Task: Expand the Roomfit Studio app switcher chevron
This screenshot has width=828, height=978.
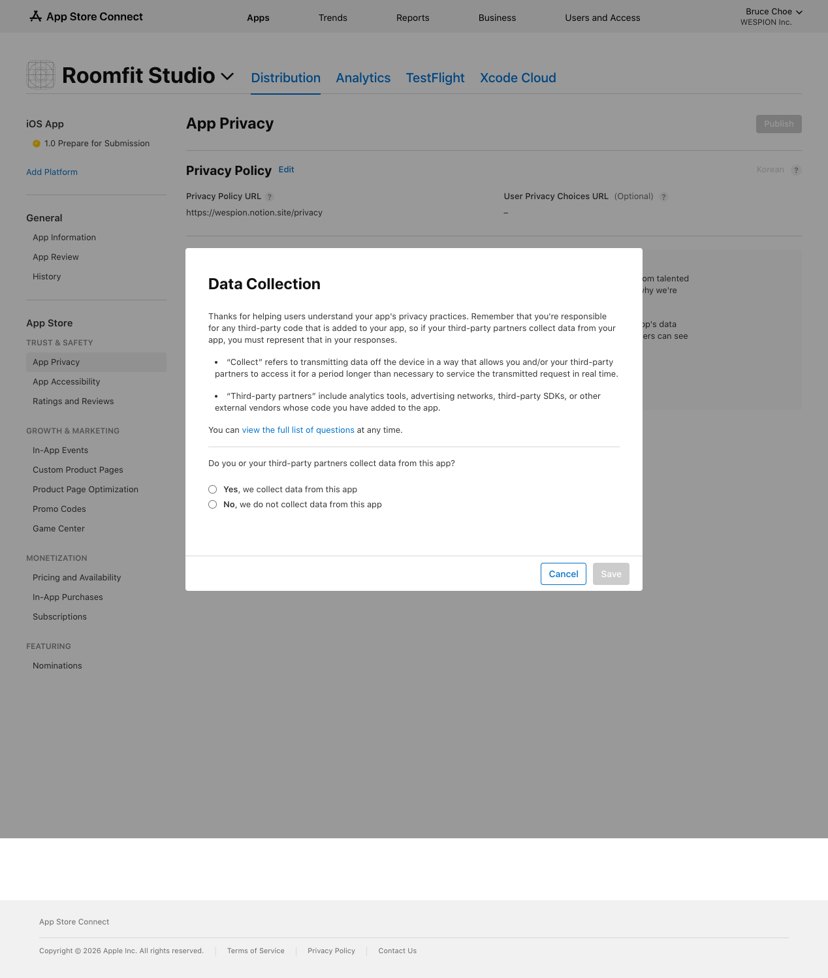Action: click(227, 76)
